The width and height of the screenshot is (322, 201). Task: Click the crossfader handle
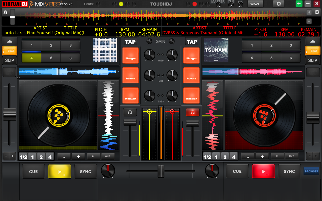point(161,171)
